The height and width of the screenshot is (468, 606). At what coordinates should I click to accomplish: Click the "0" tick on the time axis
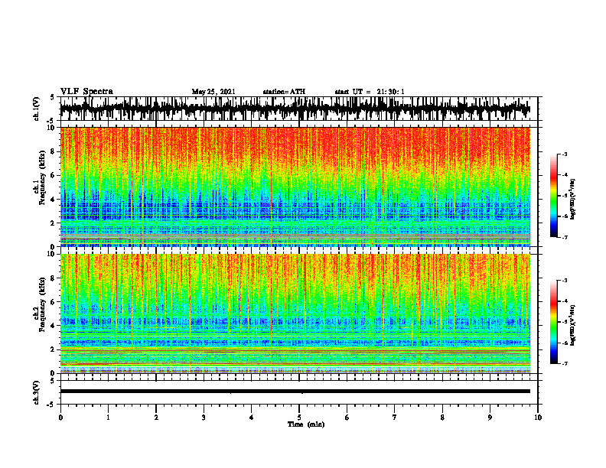pos(60,418)
